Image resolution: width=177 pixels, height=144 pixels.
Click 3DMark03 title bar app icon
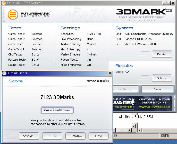tap(4, 3)
